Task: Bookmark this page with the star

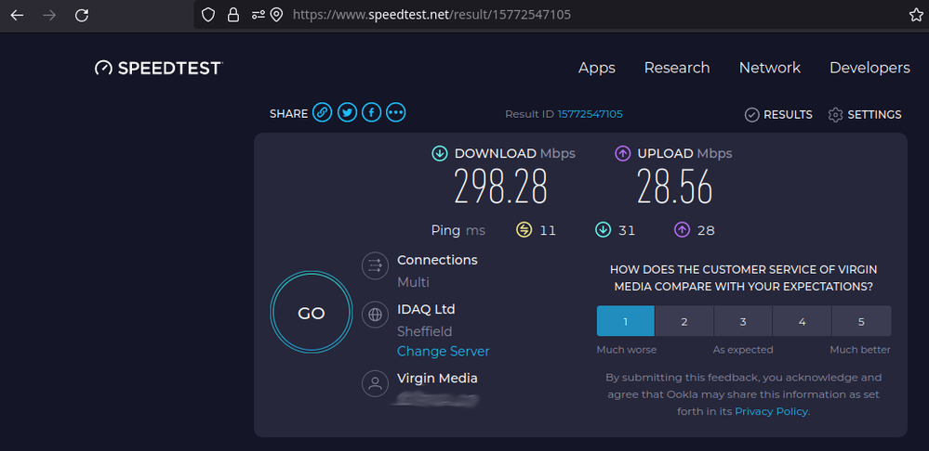Action: pos(916,15)
